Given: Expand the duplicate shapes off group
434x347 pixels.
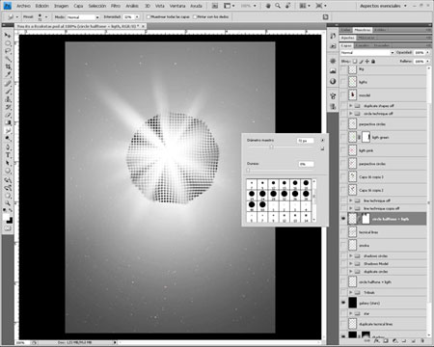Looking at the screenshot, I should (351, 105).
